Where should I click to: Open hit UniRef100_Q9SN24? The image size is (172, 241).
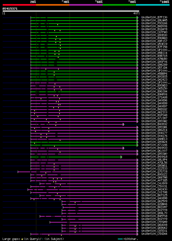point(154,142)
